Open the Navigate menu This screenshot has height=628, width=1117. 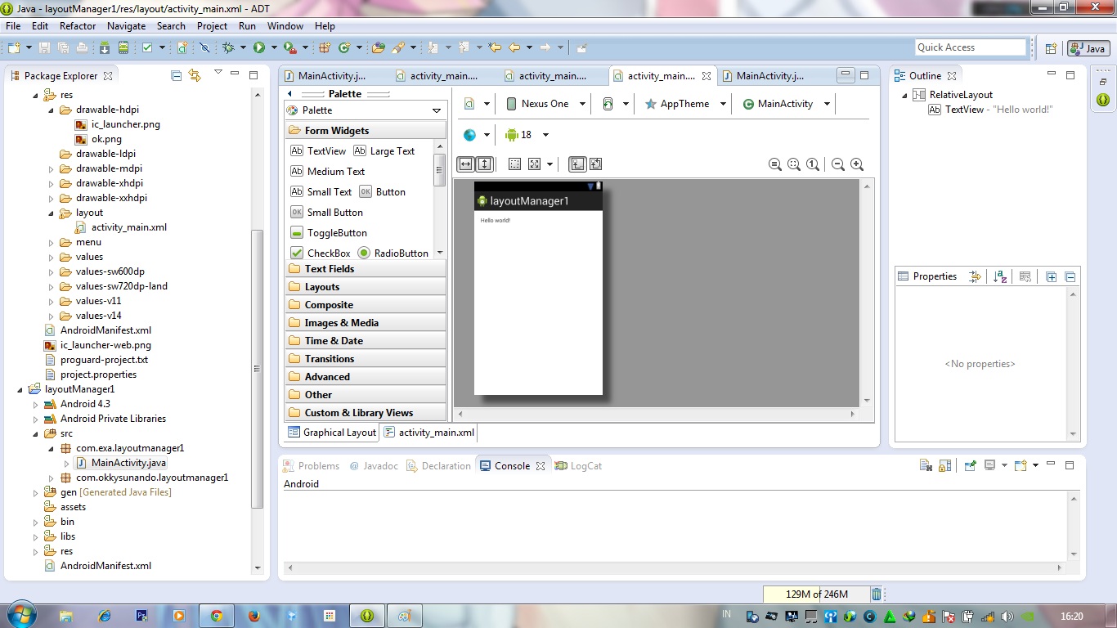[x=126, y=26]
